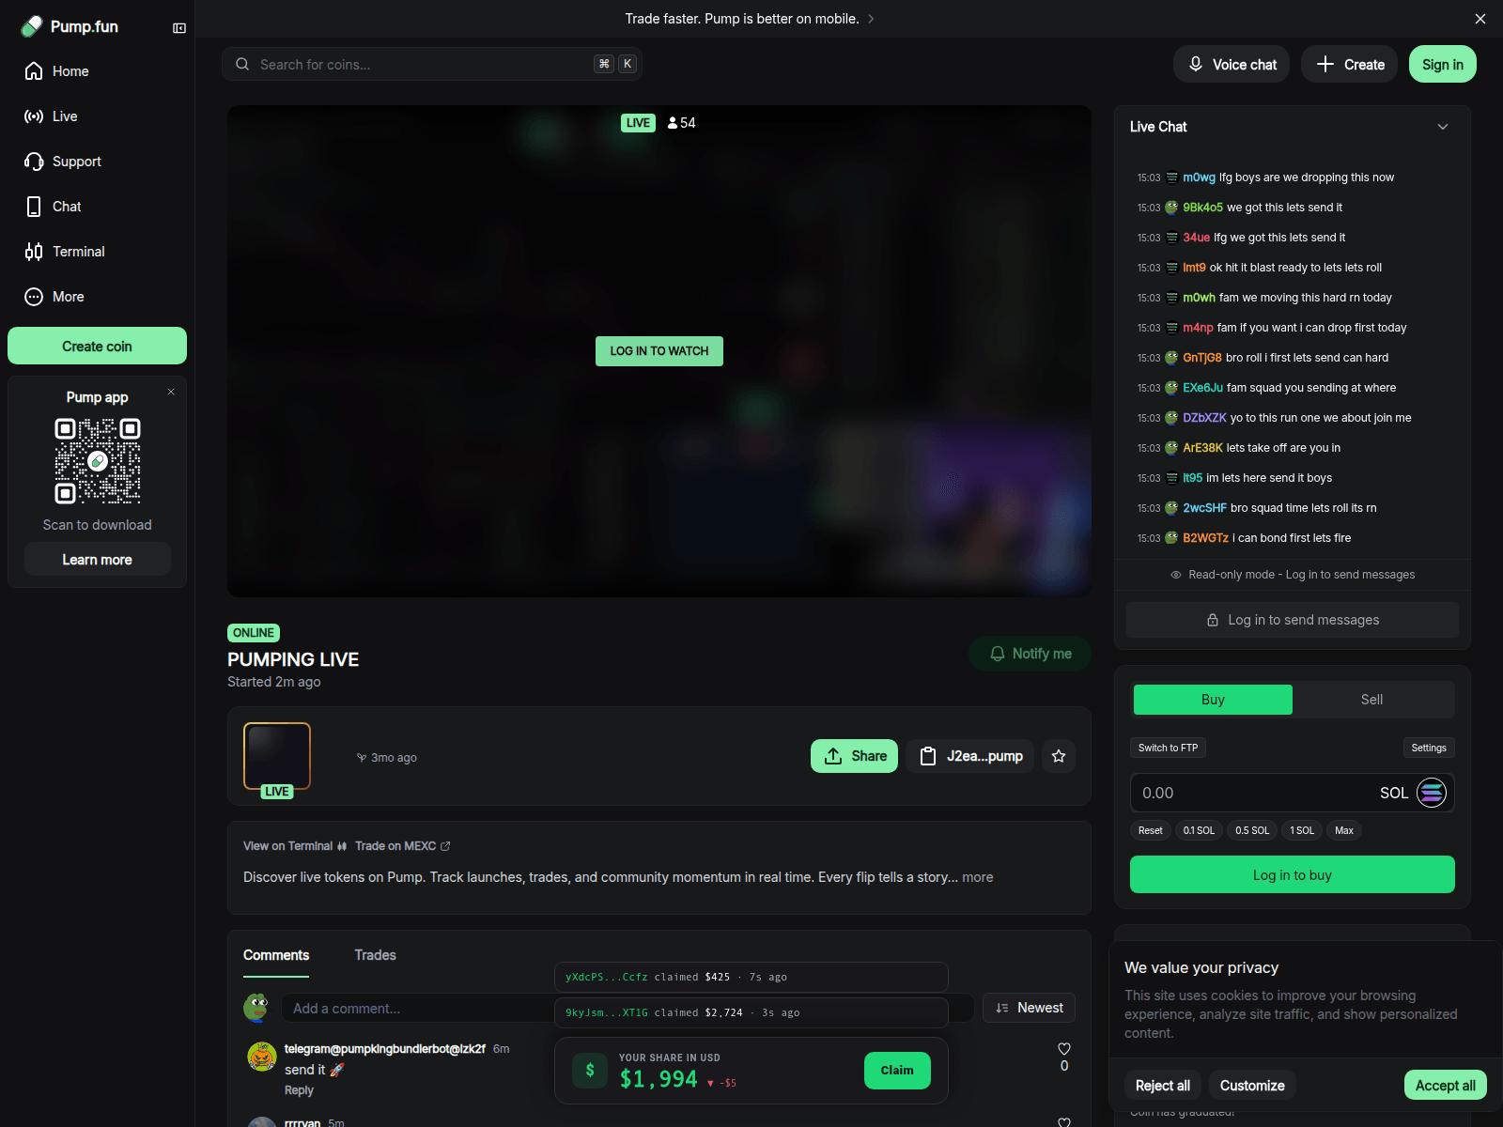Choose 0.1 SOL preset
The width and height of the screenshot is (1503, 1127).
[1199, 830]
